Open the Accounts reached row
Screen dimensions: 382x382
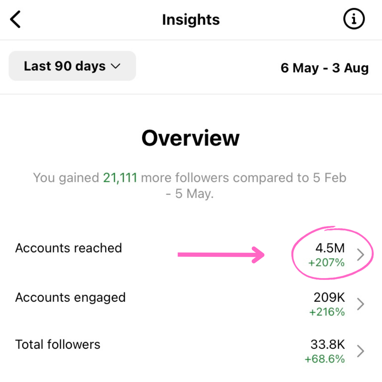click(191, 255)
